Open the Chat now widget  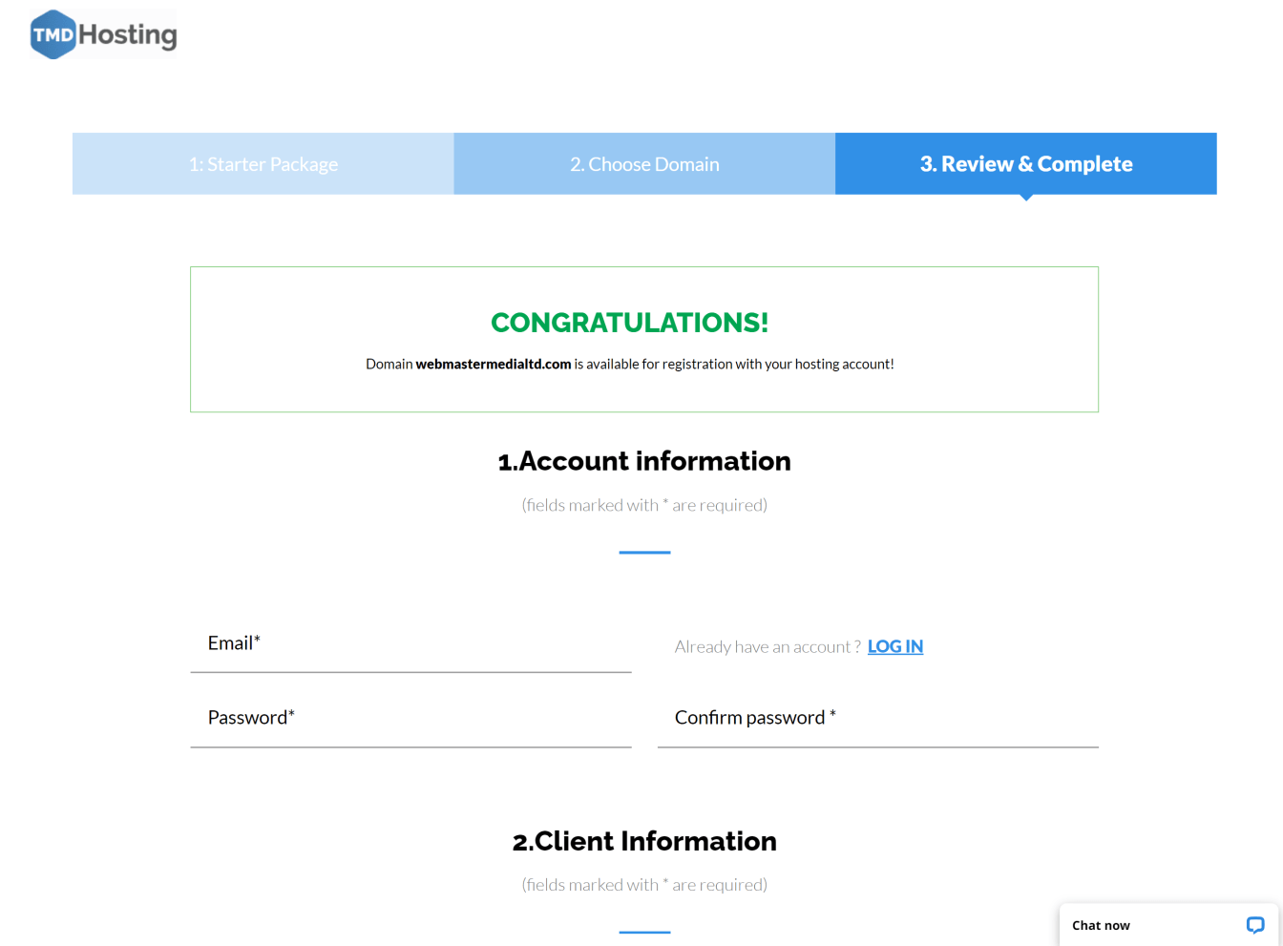(1168, 925)
